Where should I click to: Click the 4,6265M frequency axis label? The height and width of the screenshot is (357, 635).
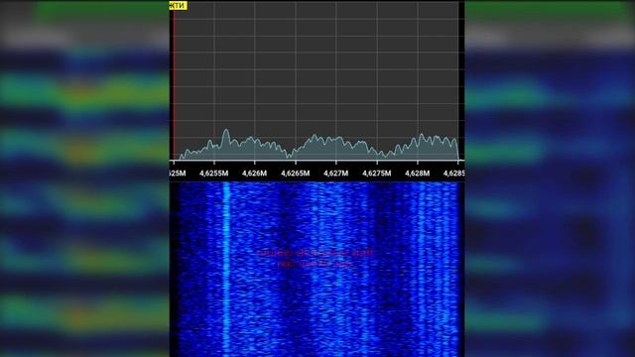point(296,174)
